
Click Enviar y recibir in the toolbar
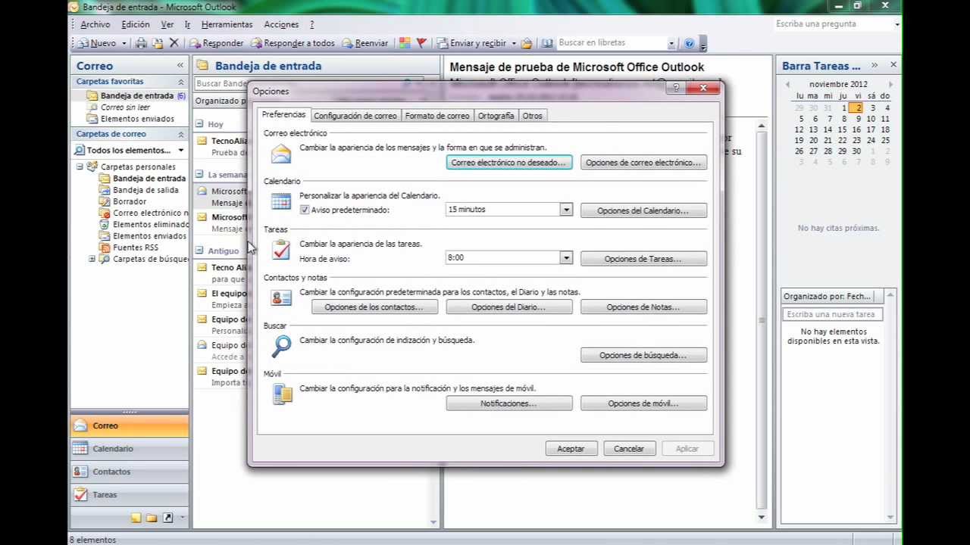tap(472, 43)
